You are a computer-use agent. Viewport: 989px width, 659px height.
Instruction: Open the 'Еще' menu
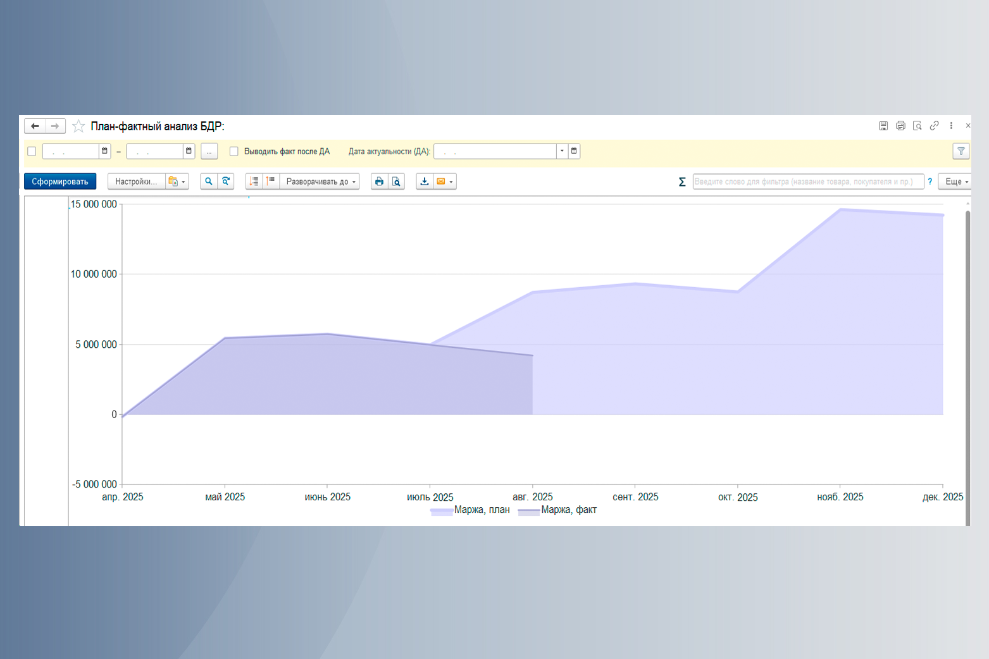956,182
